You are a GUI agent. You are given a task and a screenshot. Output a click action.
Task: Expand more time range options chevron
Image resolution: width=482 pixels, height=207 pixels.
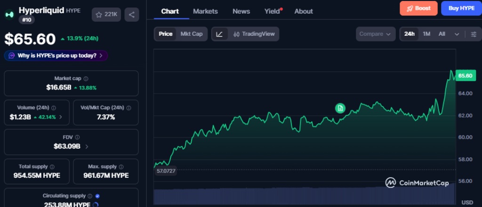click(457, 34)
